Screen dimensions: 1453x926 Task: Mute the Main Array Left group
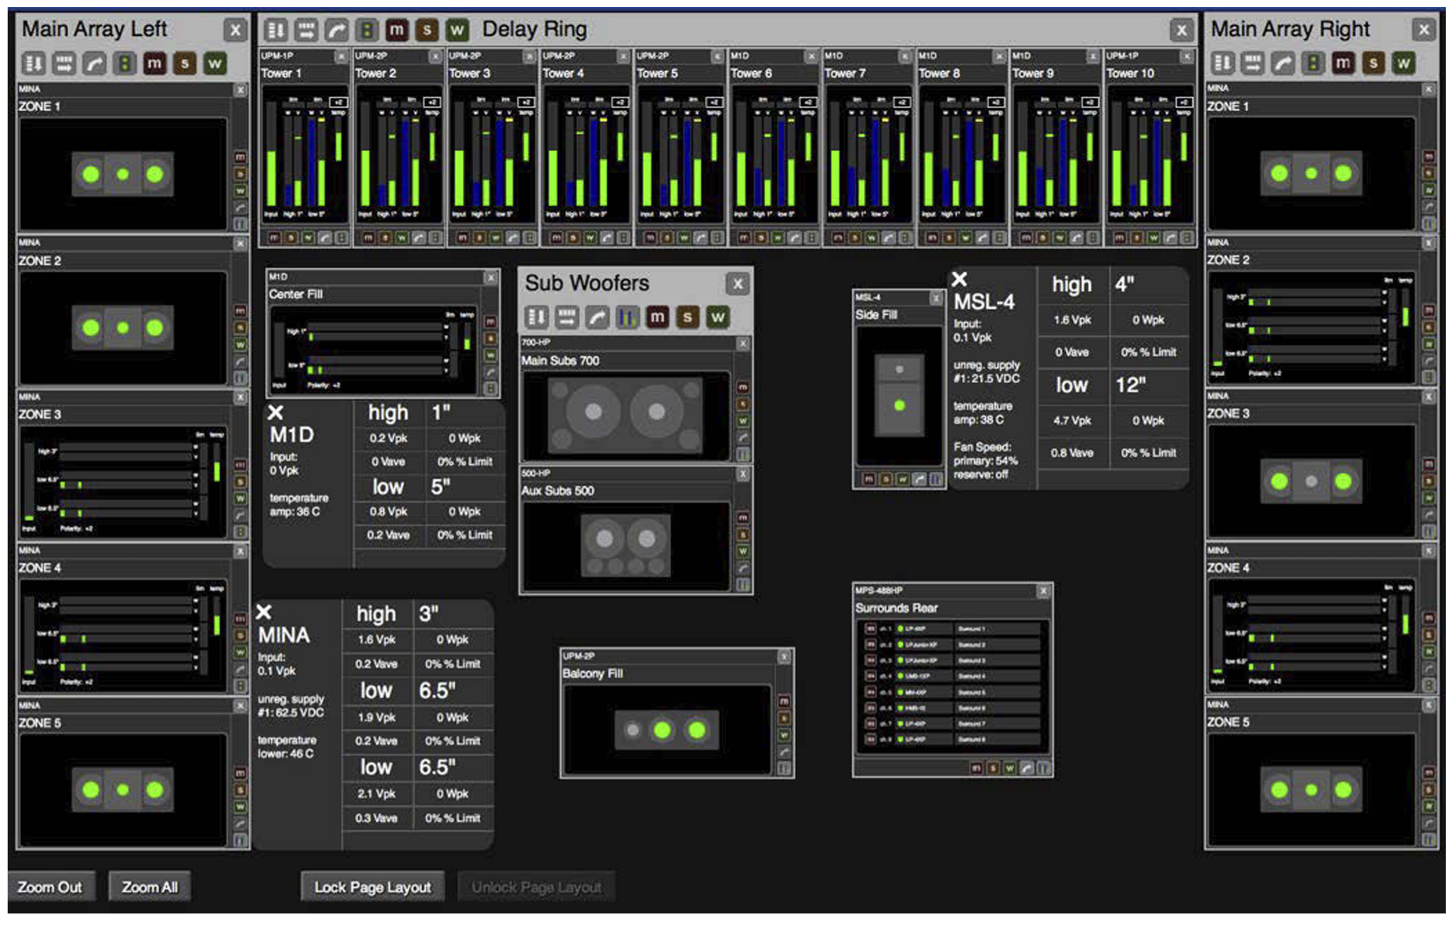[x=154, y=64]
